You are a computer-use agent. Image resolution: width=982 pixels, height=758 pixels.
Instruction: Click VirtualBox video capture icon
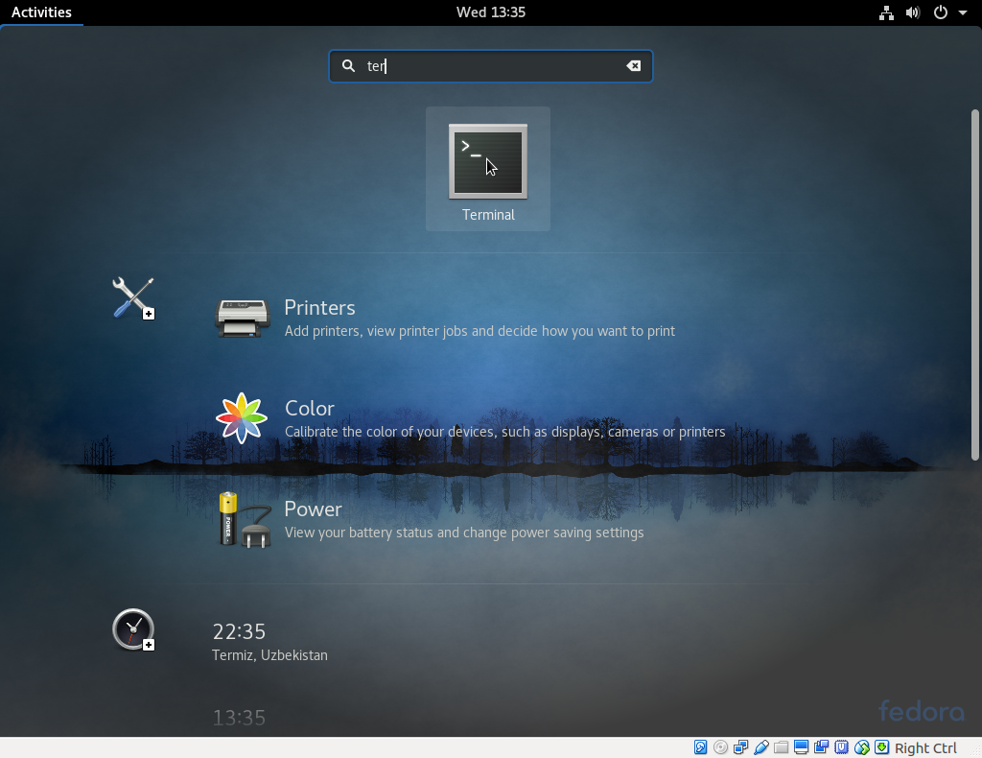click(821, 747)
